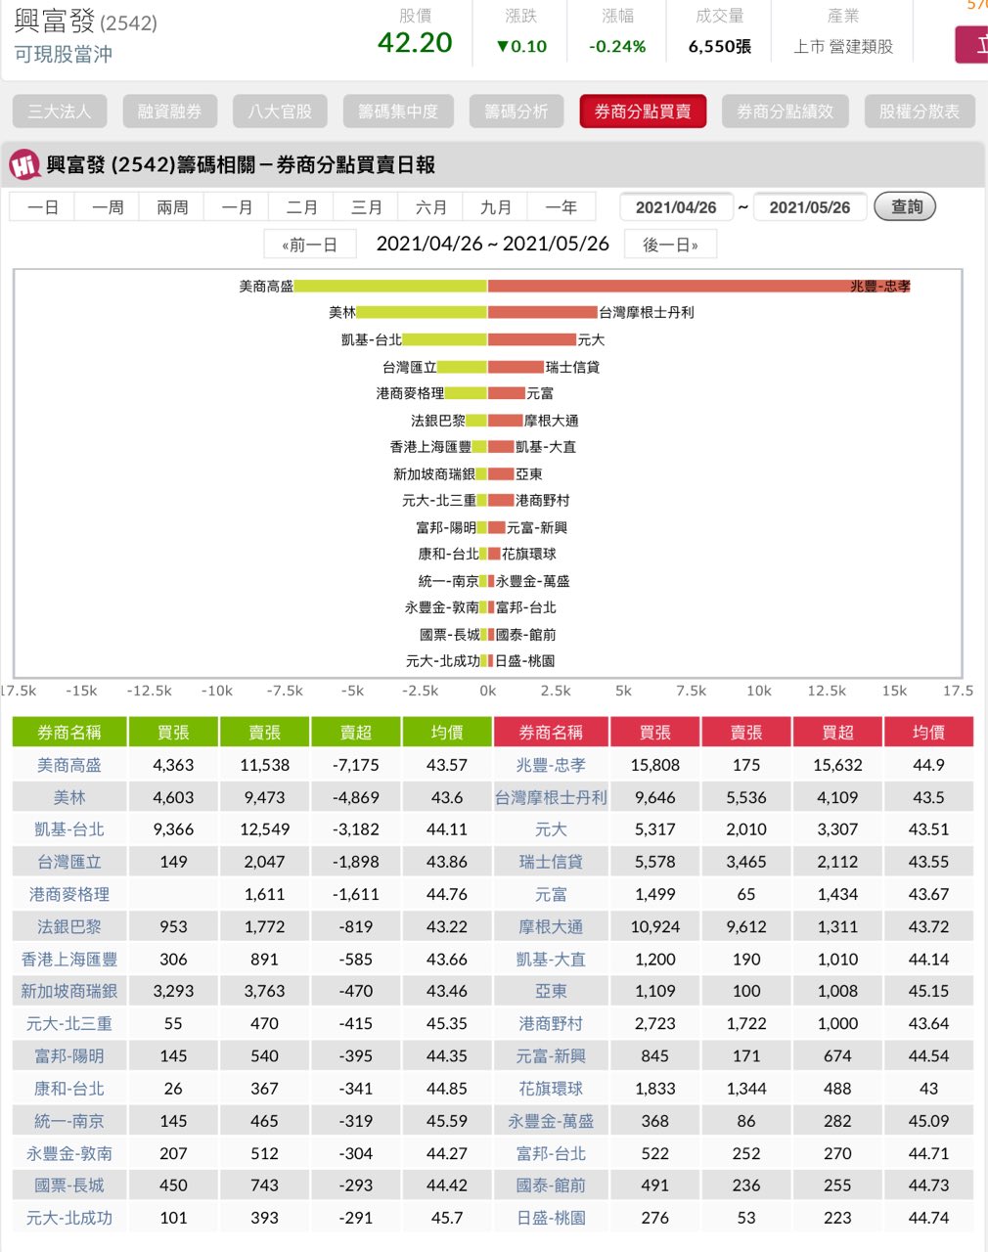Click the green 券商名稱 column header
The height and width of the screenshot is (1252, 988).
click(x=69, y=732)
